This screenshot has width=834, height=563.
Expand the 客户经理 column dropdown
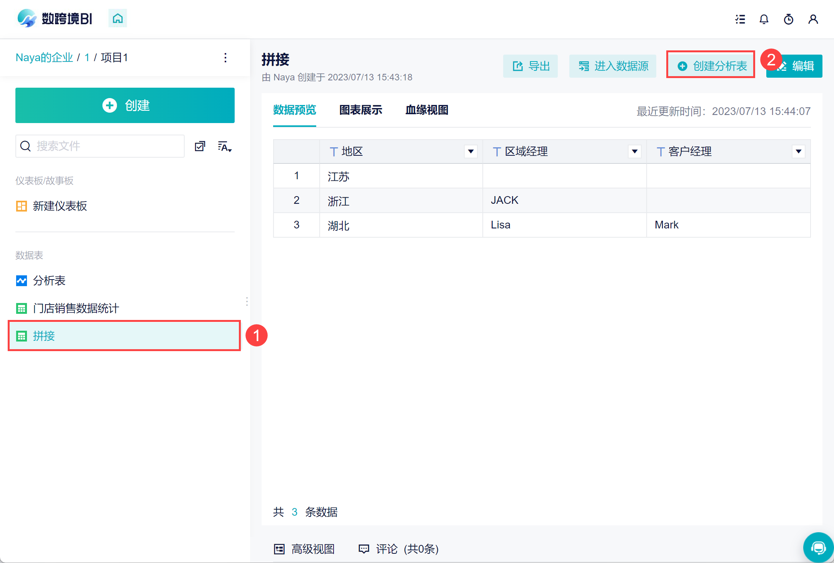pyautogui.click(x=798, y=152)
